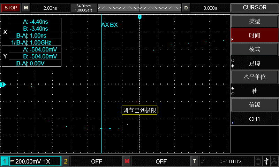Open the 水平单位 horizontal unit menu
Image resolution: width=279 pixels, height=167 pixels.
point(255,77)
